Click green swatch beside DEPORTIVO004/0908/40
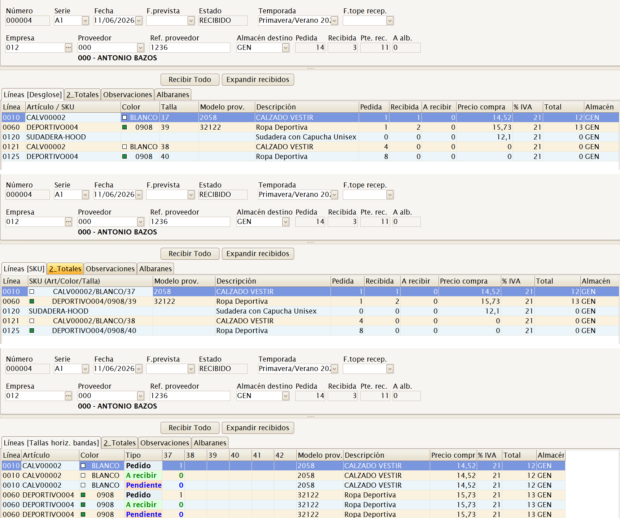This screenshot has height=518, width=620. coord(32,331)
